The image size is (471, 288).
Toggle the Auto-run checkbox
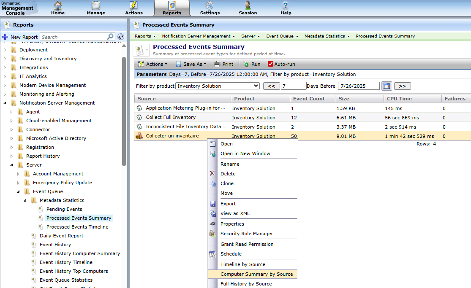pos(270,64)
